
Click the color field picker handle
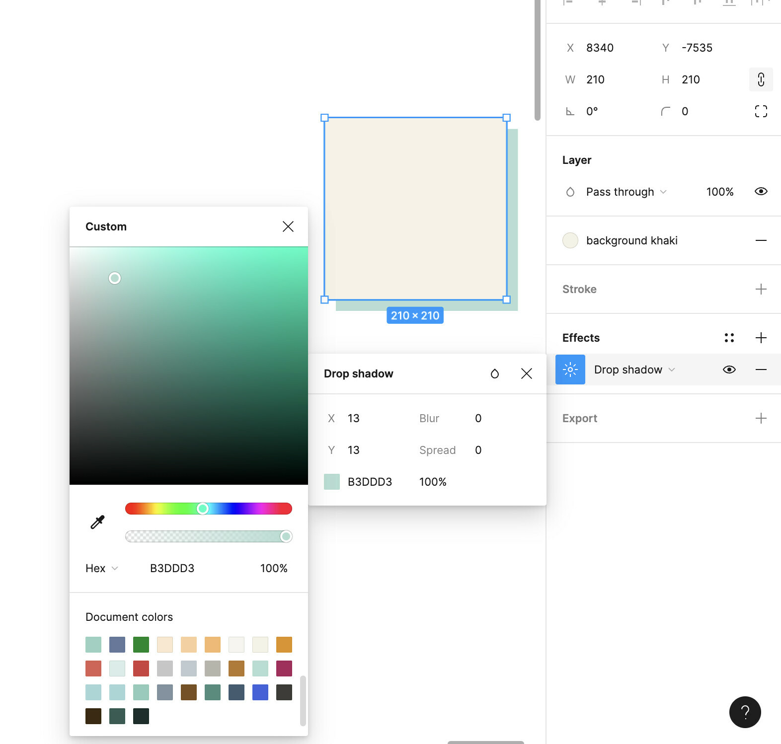(x=115, y=278)
